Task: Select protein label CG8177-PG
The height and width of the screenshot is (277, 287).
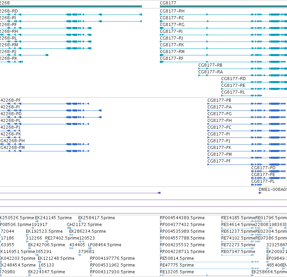Action: pos(220,114)
